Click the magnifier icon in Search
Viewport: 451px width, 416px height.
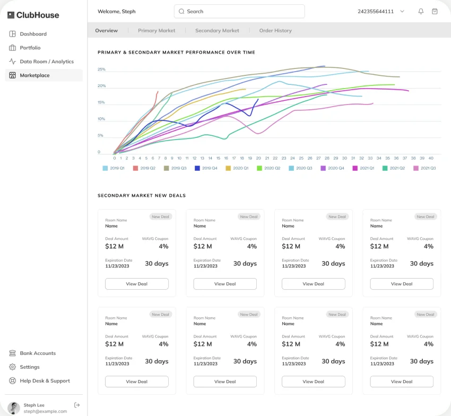[x=181, y=11]
